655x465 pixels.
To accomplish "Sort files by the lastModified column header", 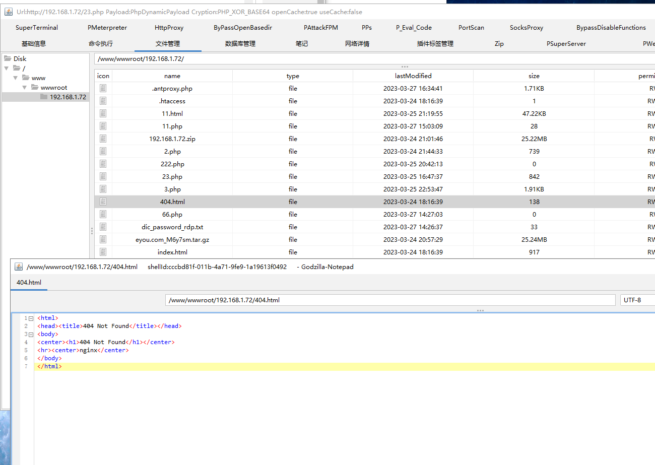I will coord(413,76).
